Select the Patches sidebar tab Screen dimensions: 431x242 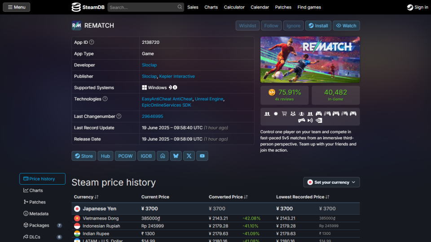tap(42, 202)
